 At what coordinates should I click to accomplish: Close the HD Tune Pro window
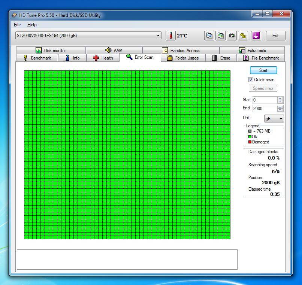[281, 14]
